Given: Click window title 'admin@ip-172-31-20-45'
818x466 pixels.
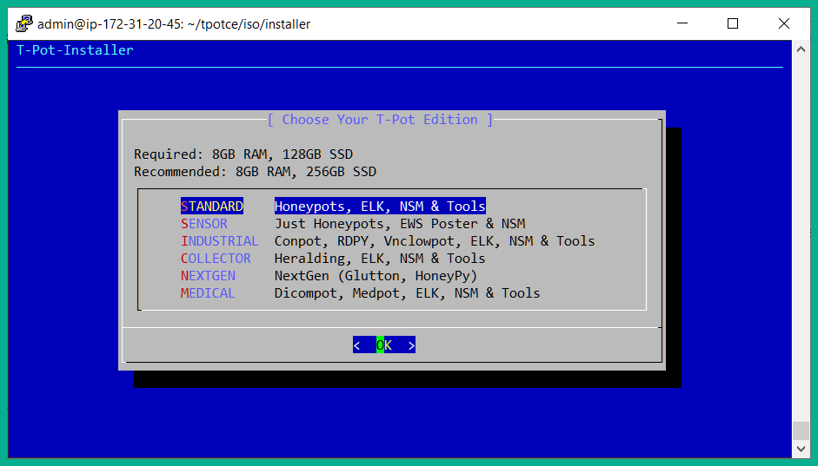Looking at the screenshot, I should point(109,24).
